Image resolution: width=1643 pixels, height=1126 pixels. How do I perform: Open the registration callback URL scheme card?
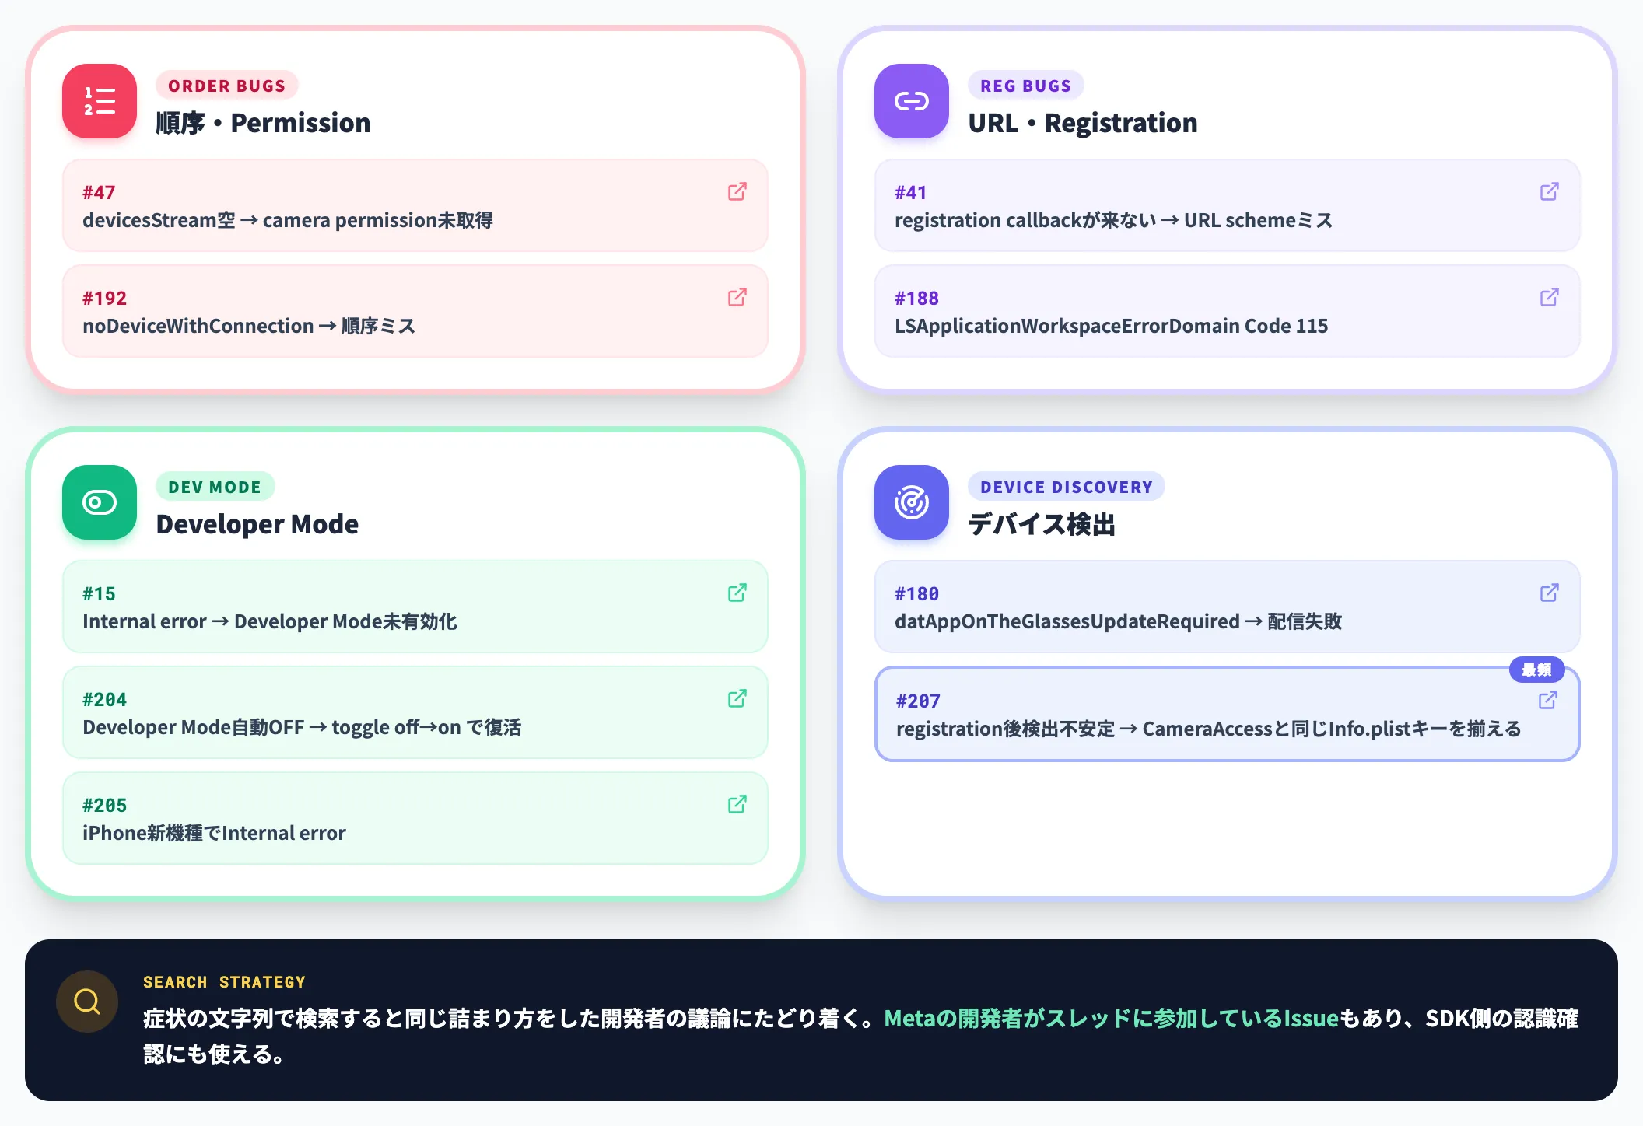(x=1228, y=205)
